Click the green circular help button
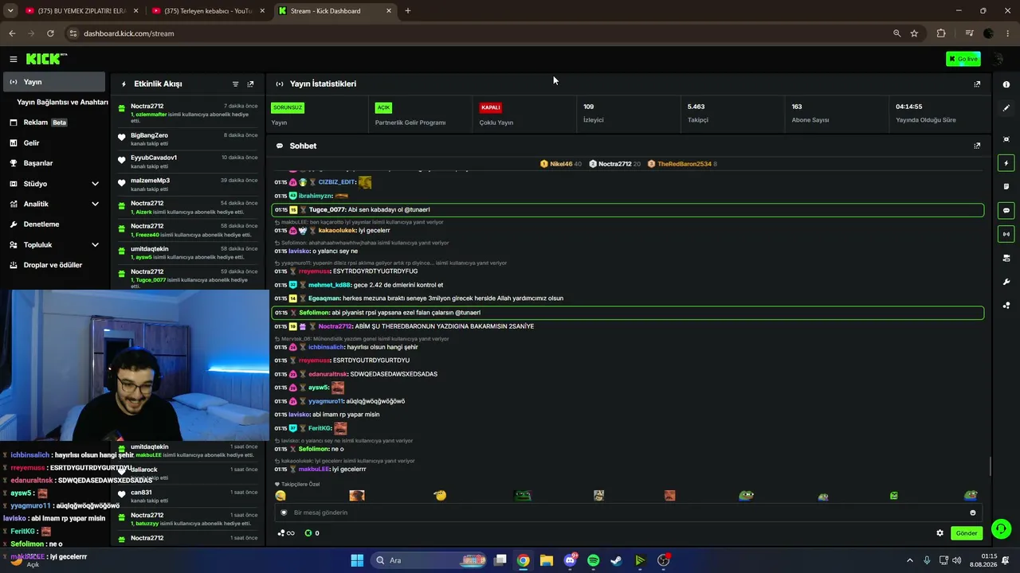Viewport: 1020px width, 573px height. [x=1001, y=529]
